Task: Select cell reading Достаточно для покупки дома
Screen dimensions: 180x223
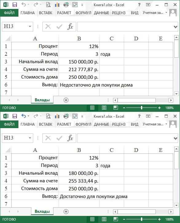Action: click(94, 197)
